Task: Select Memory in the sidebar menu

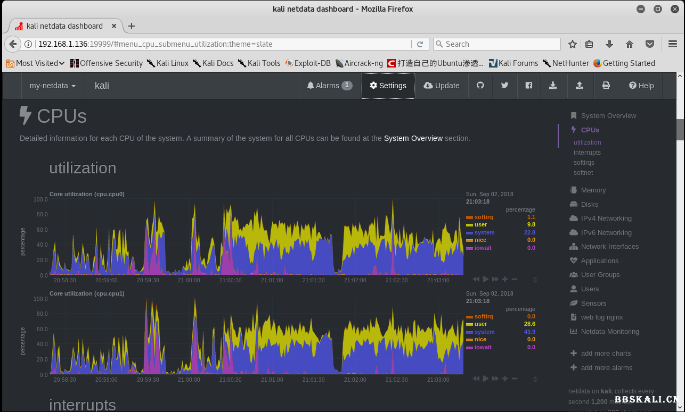Action: 593,190
